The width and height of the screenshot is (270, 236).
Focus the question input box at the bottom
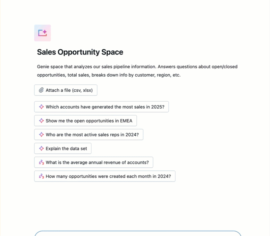[x=138, y=233]
